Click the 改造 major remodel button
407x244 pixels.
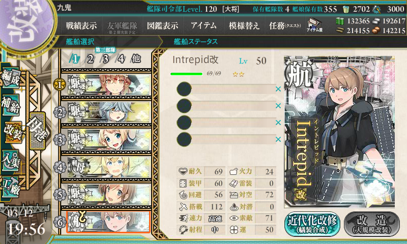click(x=372, y=224)
